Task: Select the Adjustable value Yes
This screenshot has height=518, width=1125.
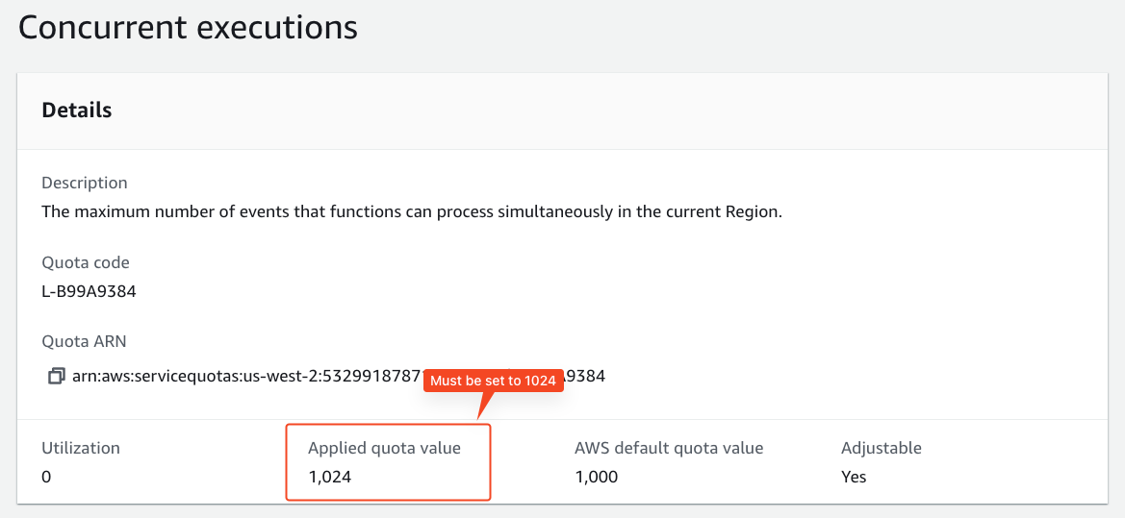Action: (854, 477)
